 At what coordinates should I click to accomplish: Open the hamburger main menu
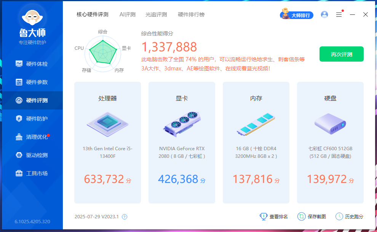(339, 15)
